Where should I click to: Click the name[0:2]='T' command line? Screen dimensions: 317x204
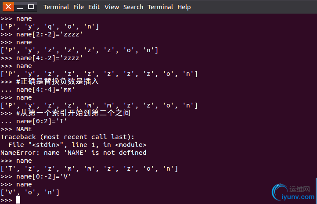click(33, 121)
